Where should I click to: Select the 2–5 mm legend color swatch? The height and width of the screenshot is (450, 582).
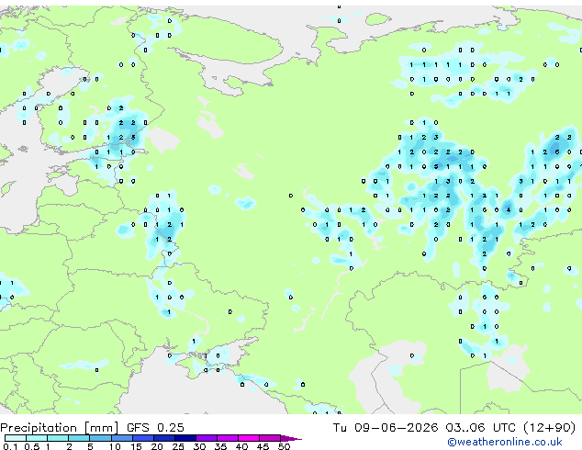(x=79, y=438)
